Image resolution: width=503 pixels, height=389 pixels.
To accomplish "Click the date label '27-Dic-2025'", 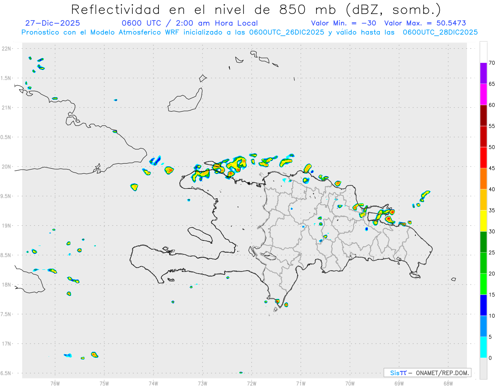I will coord(53,23).
